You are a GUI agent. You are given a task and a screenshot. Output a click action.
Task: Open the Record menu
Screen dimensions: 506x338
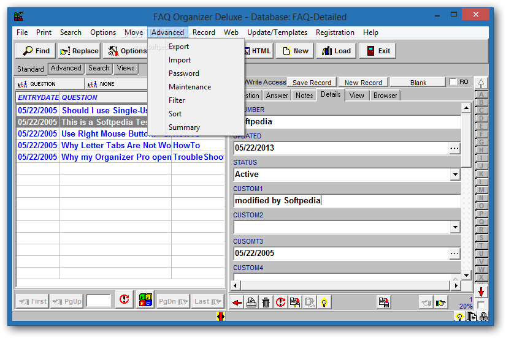204,32
